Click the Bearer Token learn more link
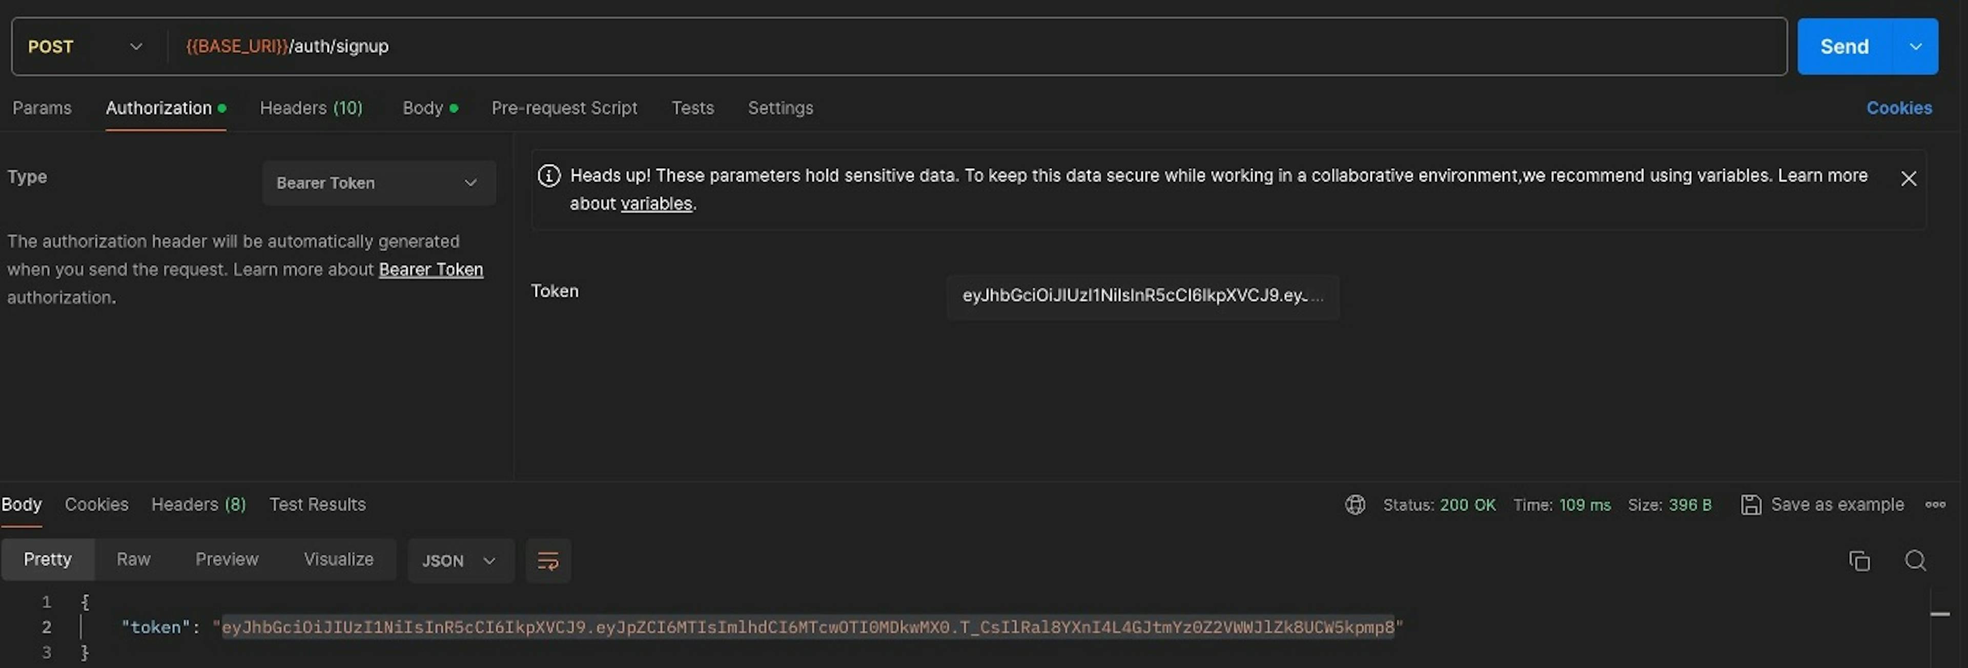This screenshot has width=1968, height=668. point(430,269)
